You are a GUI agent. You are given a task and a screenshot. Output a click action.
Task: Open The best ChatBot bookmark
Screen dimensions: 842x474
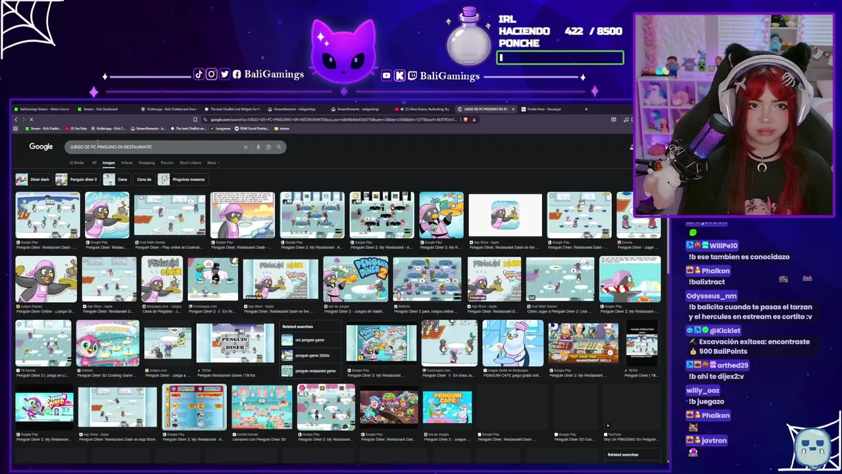[x=187, y=128]
